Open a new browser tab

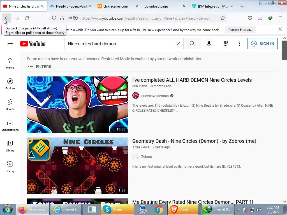(x=242, y=6)
